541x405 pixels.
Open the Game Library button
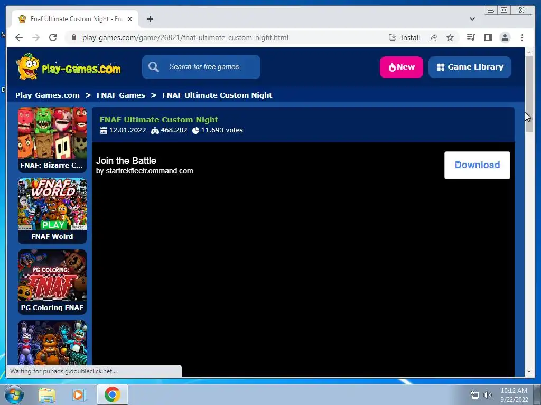[x=470, y=67]
